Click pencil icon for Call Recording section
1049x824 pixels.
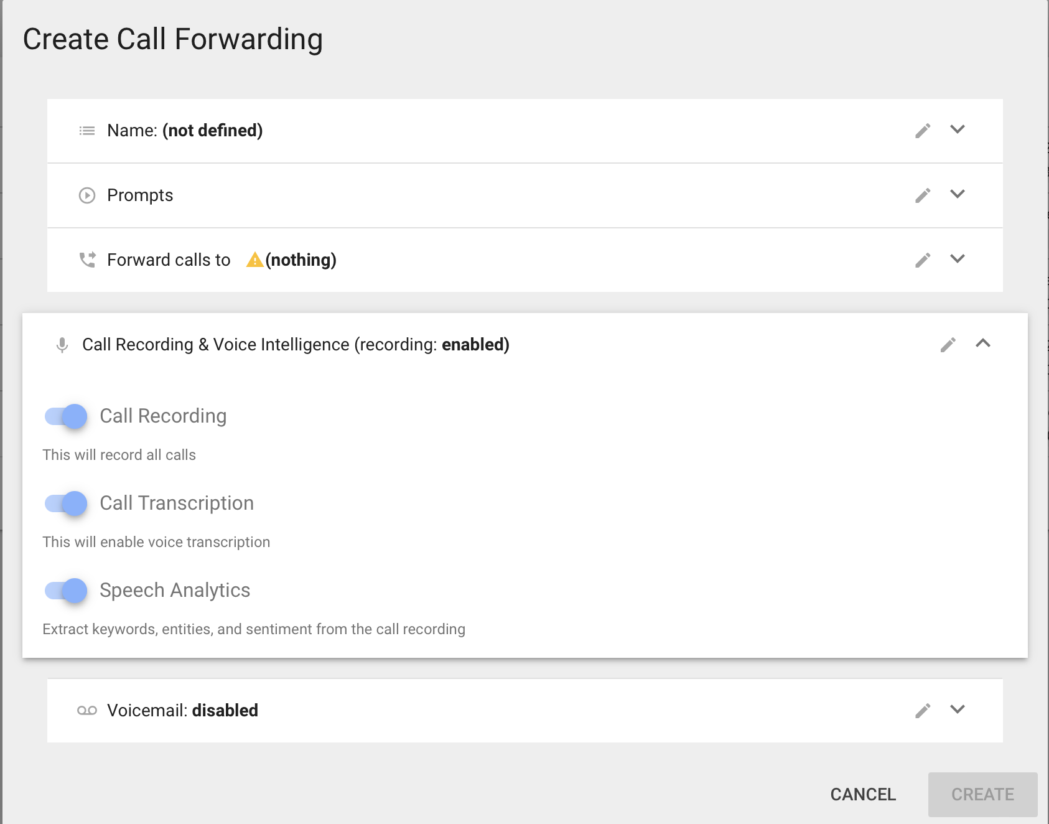pyautogui.click(x=948, y=345)
